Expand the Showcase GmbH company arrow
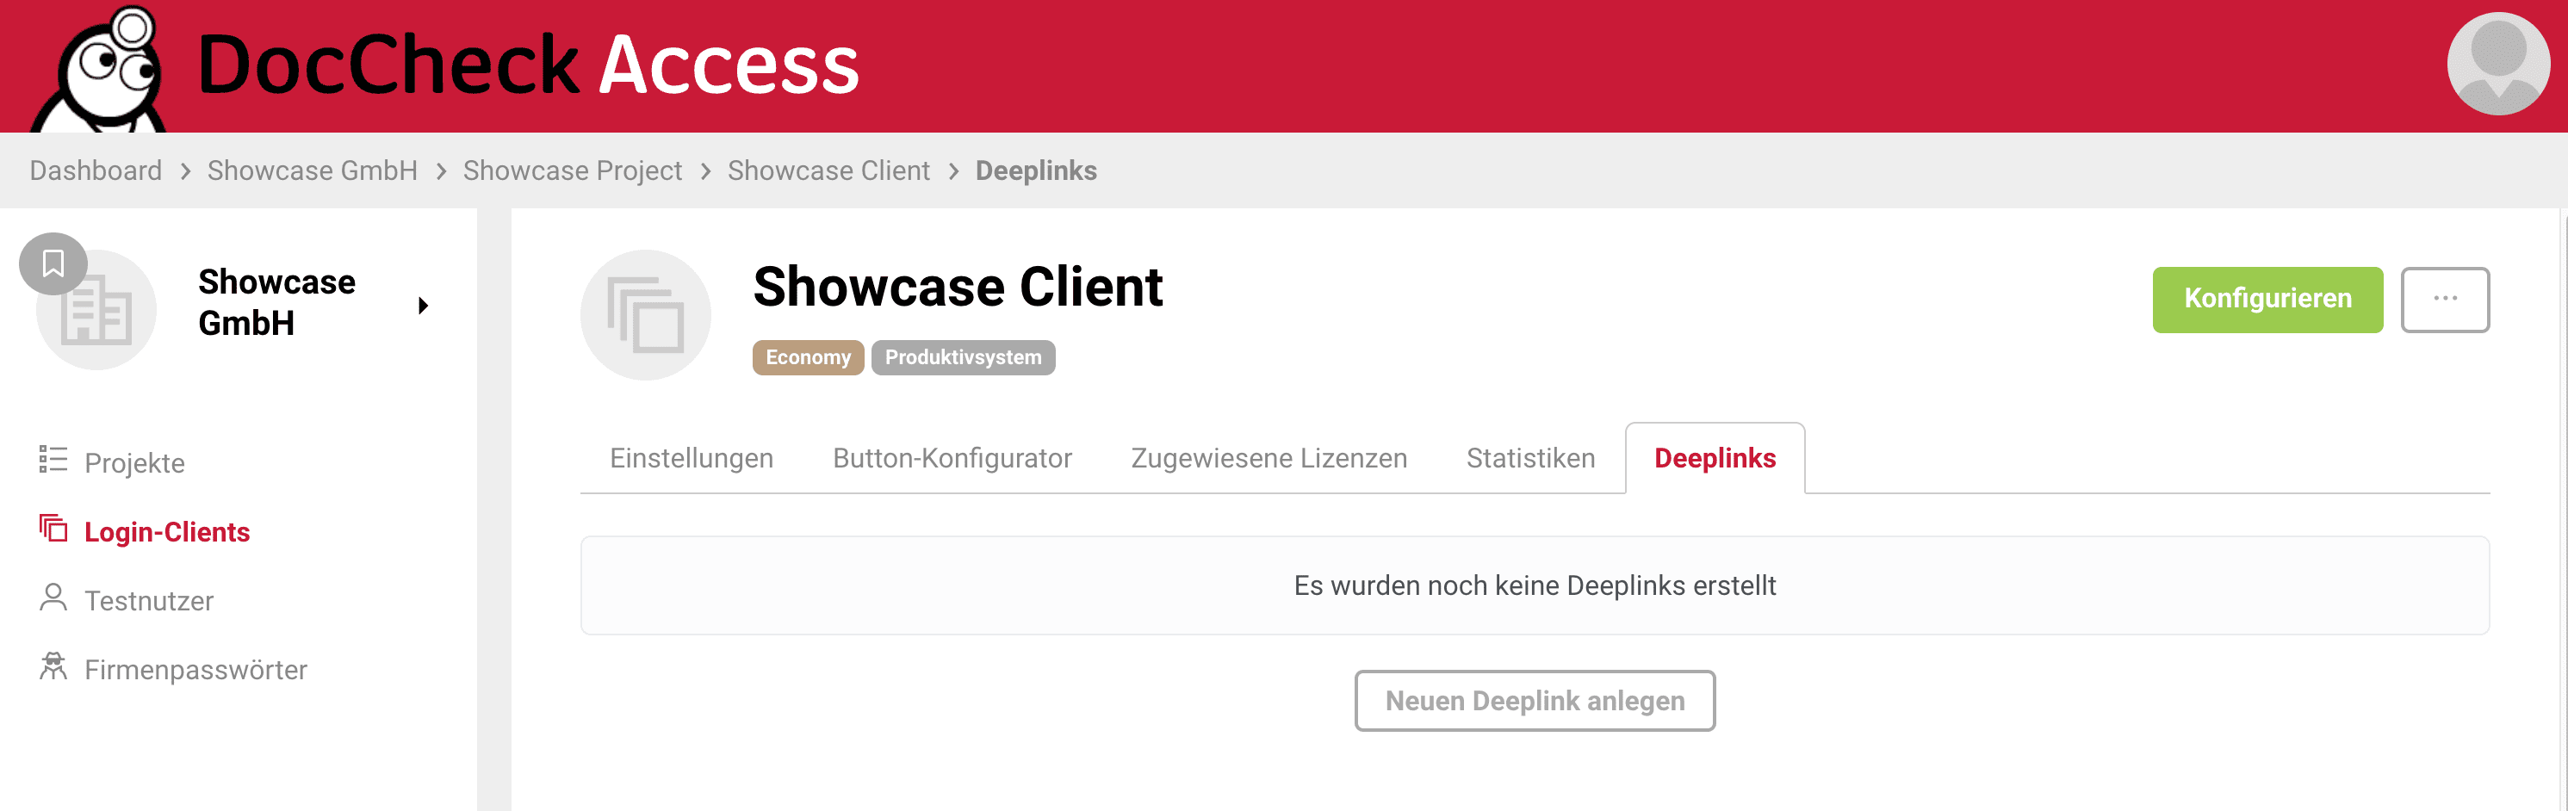This screenshot has height=811, width=2568. (424, 306)
